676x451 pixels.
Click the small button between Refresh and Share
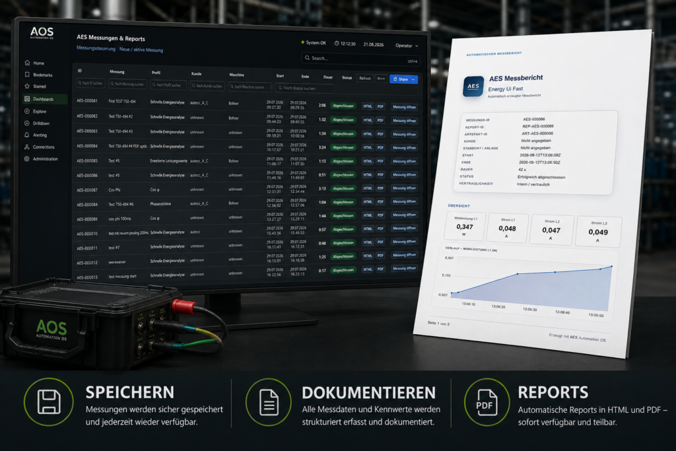point(381,79)
